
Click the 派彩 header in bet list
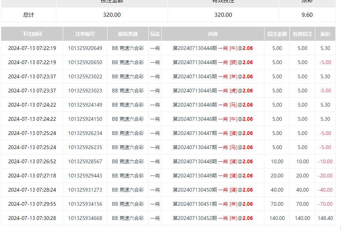click(325, 34)
